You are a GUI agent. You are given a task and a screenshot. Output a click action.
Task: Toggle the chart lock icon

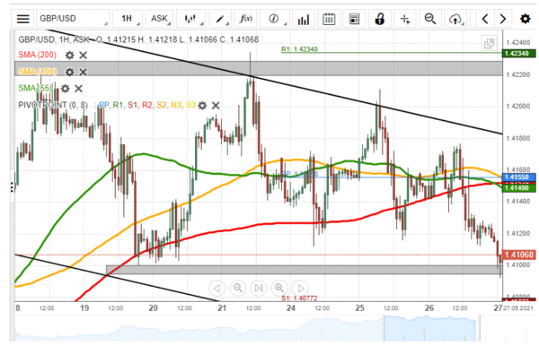pyautogui.click(x=380, y=19)
